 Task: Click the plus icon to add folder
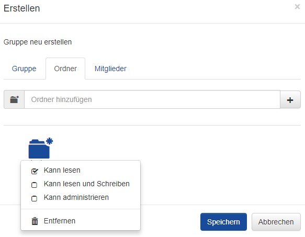point(290,99)
